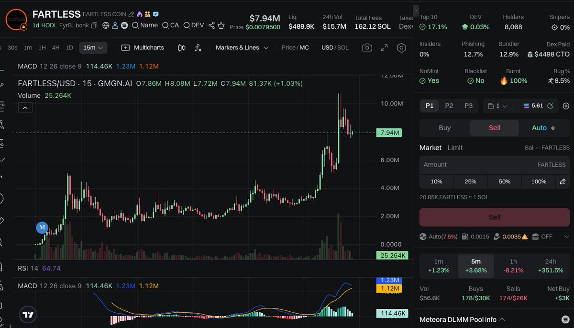This screenshot has height=328, width=574.
Task: Open trade panel settings gear
Action: [x=566, y=106]
